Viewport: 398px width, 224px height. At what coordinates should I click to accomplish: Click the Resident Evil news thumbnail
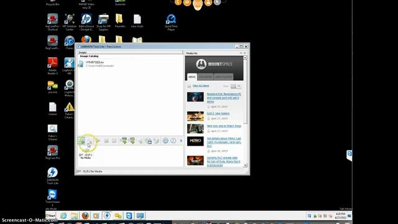(x=195, y=97)
